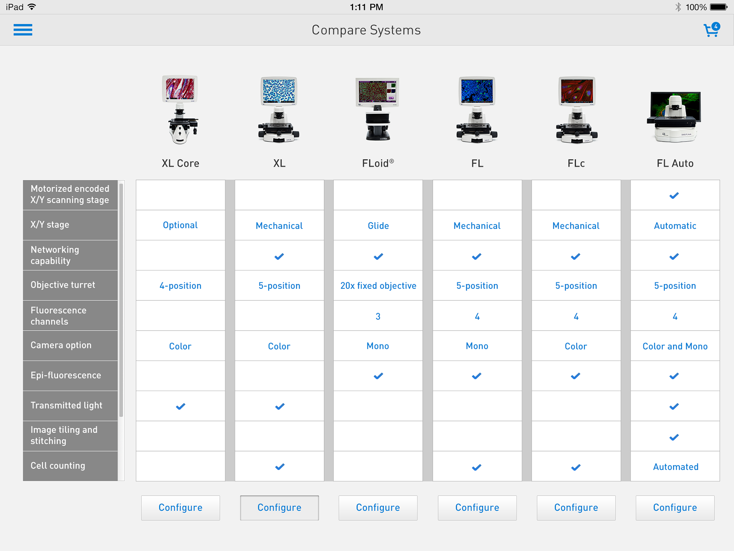Select the FLoid microscope image

(378, 109)
